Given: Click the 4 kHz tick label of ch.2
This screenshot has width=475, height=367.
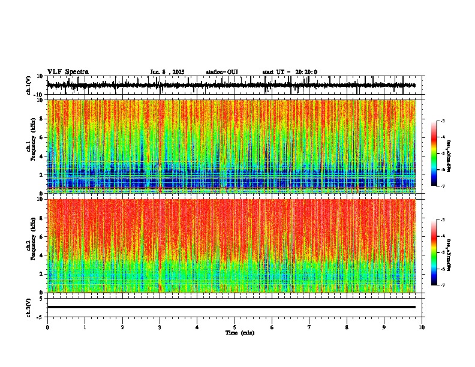Looking at the screenshot, I should [42, 255].
